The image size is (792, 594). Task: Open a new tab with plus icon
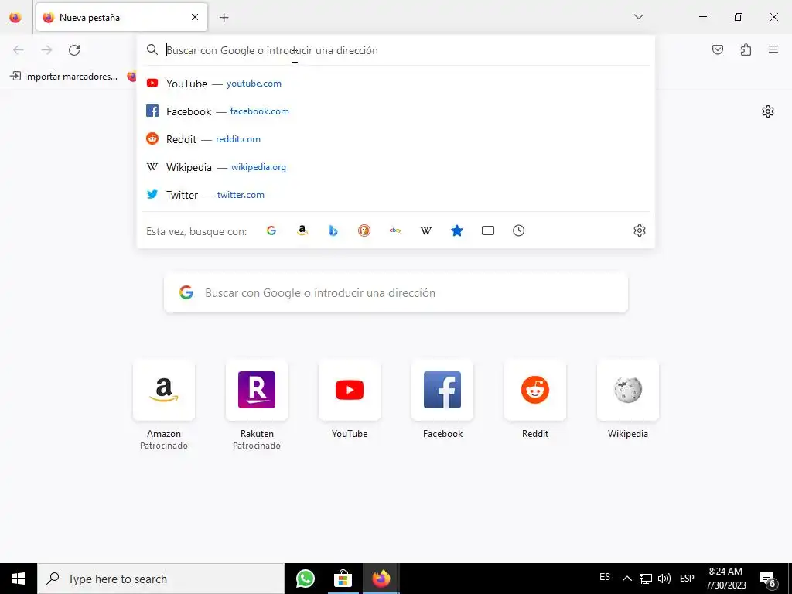click(224, 18)
